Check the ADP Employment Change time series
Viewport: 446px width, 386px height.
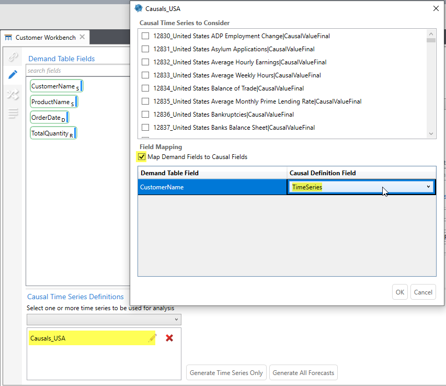tap(146, 36)
